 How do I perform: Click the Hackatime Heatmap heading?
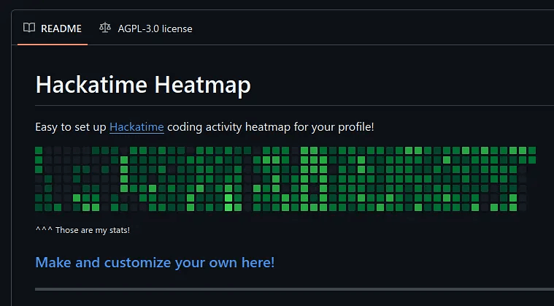pyautogui.click(x=143, y=85)
